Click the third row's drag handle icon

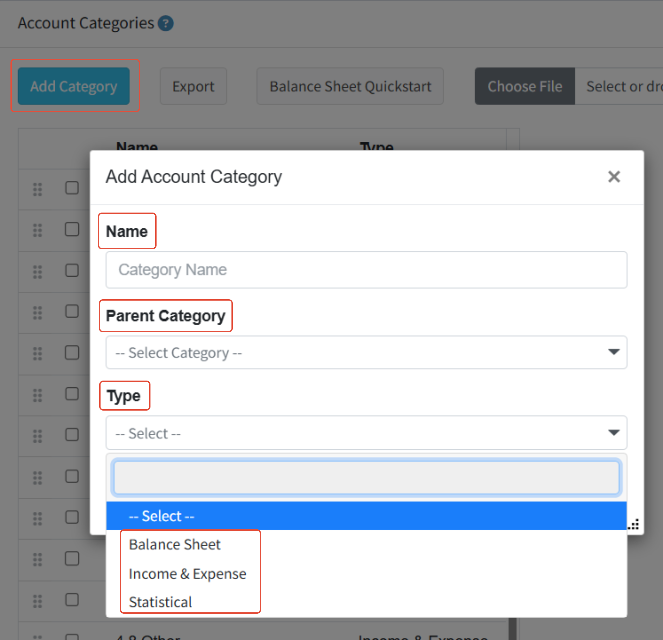click(x=37, y=272)
